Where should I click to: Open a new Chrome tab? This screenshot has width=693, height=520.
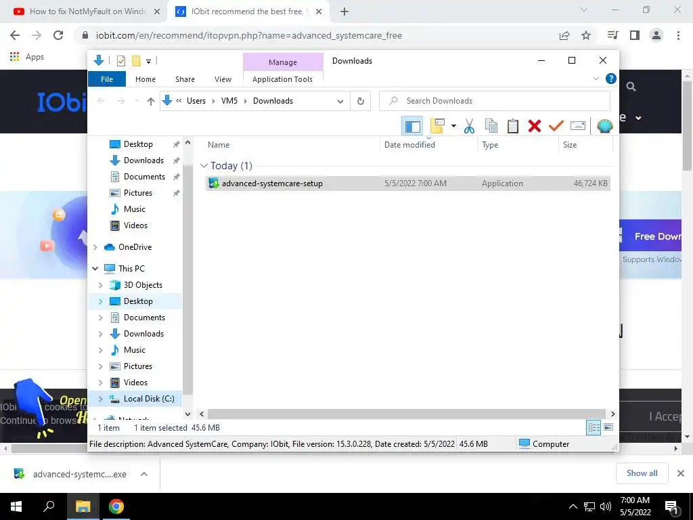click(x=344, y=12)
